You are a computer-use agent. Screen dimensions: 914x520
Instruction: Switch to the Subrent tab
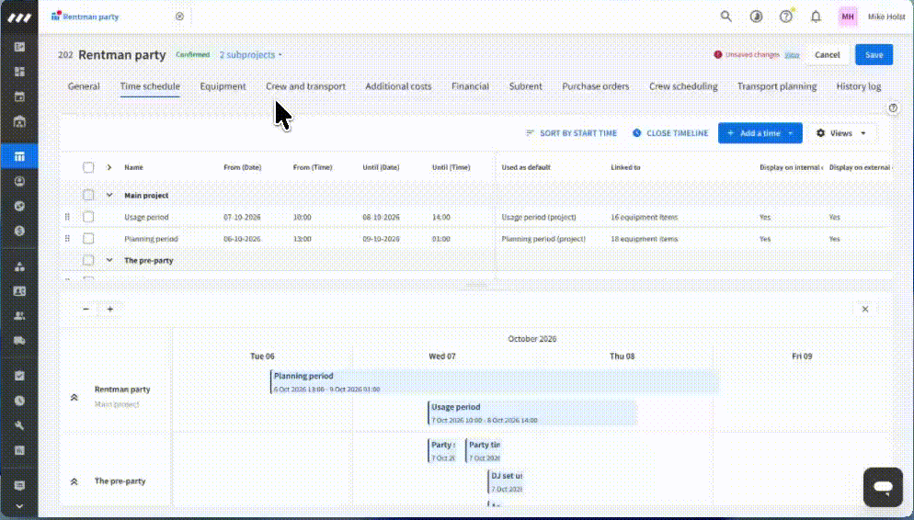pos(525,86)
